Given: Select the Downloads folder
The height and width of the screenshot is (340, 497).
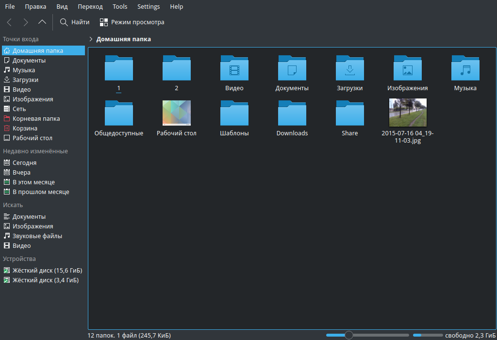Looking at the screenshot, I should point(292,113).
